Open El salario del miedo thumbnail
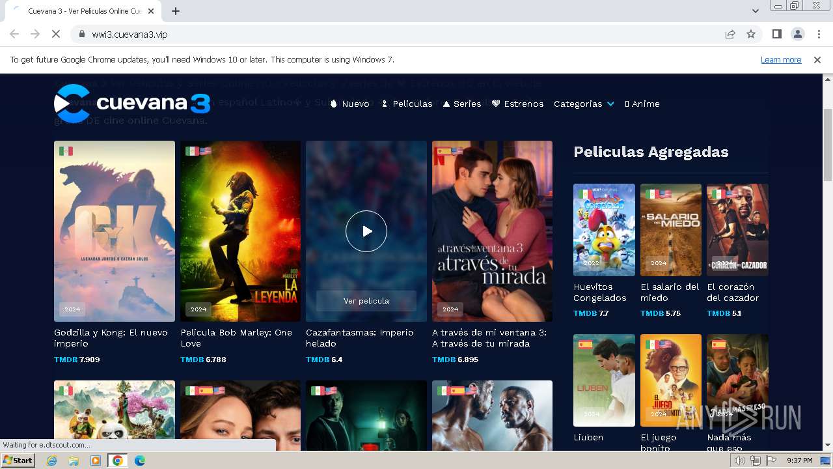Screen dimensions: 833x469 671,230
